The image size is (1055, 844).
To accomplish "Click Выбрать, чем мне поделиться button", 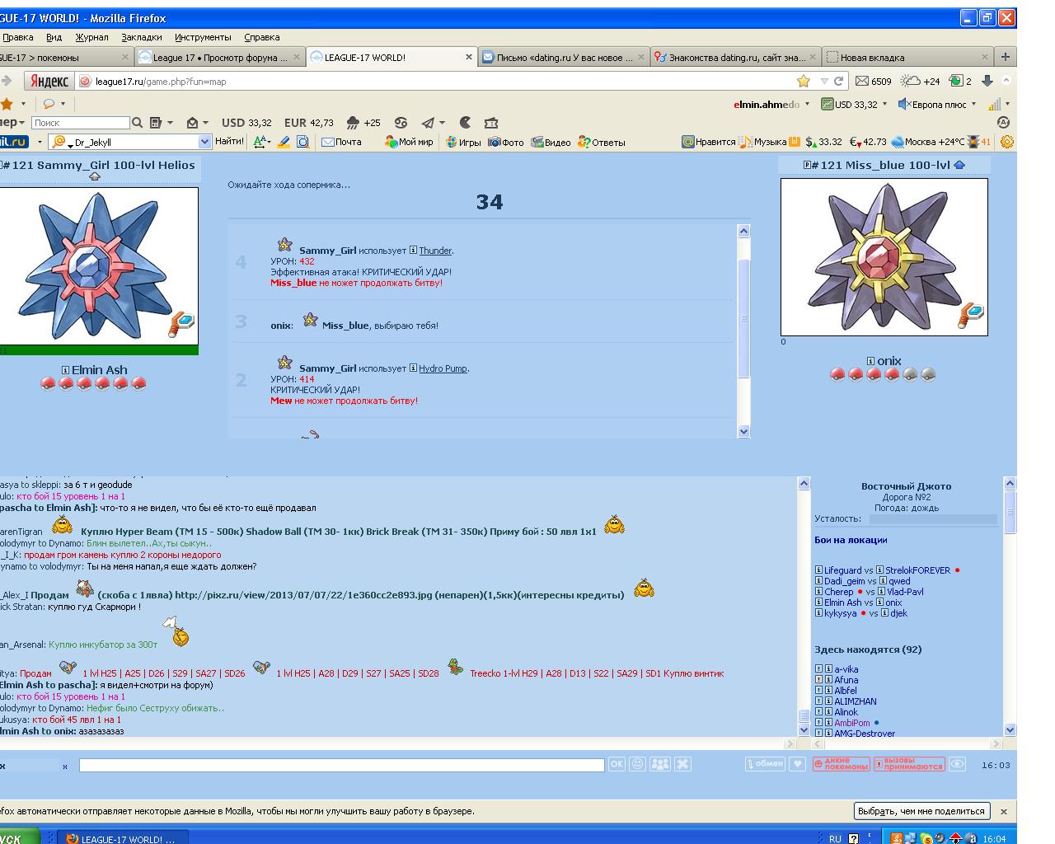I will click(x=921, y=811).
